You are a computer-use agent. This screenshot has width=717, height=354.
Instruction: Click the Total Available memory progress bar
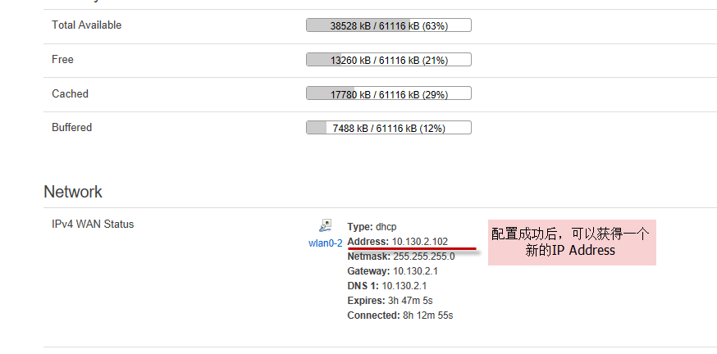389,25
